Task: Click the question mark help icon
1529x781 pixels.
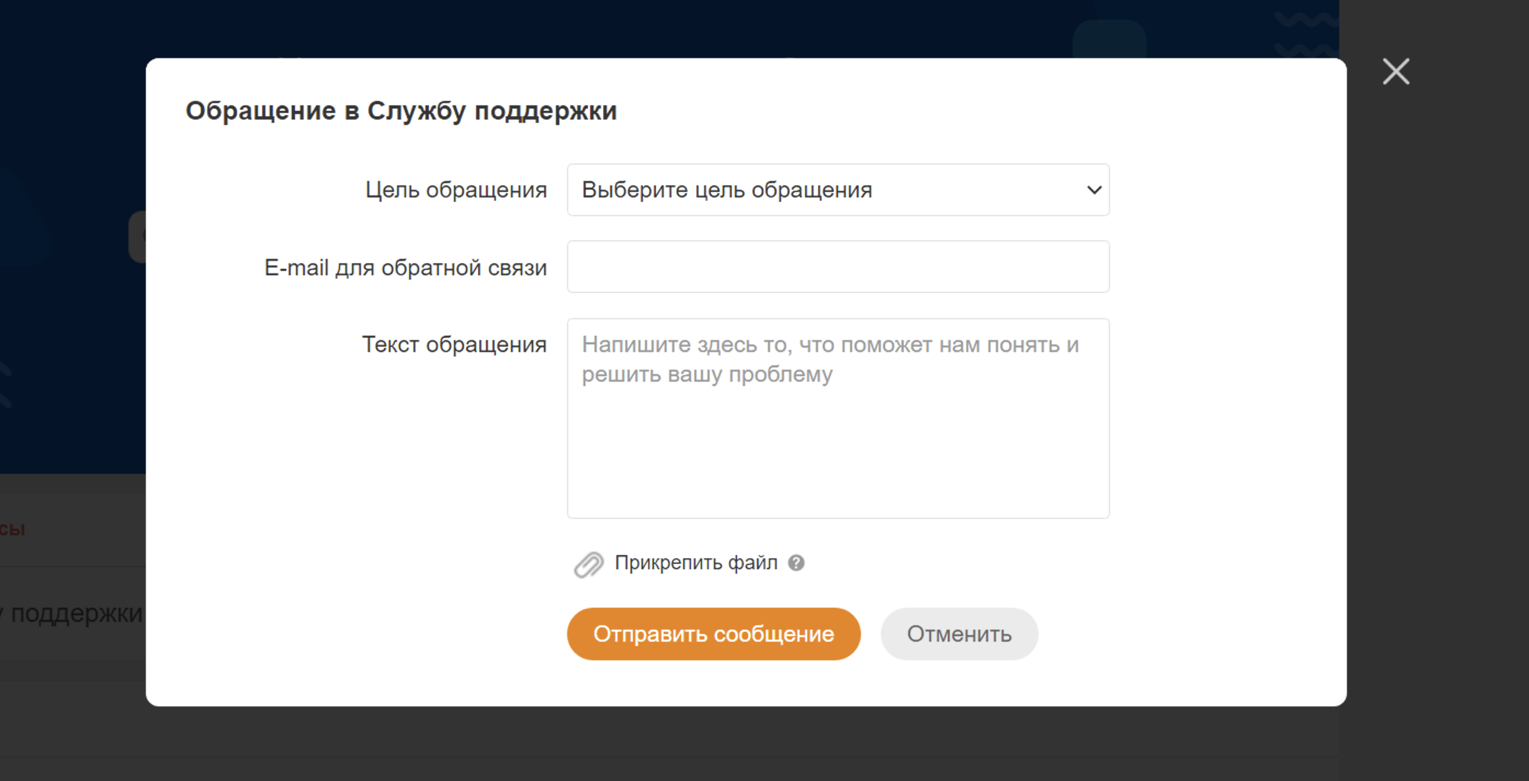Action: coord(796,563)
